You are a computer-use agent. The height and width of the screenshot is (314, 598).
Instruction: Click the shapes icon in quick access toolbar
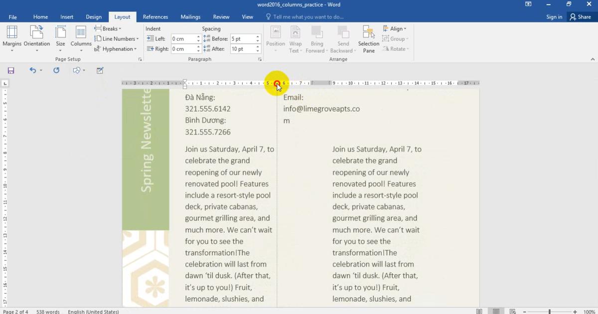click(x=77, y=71)
